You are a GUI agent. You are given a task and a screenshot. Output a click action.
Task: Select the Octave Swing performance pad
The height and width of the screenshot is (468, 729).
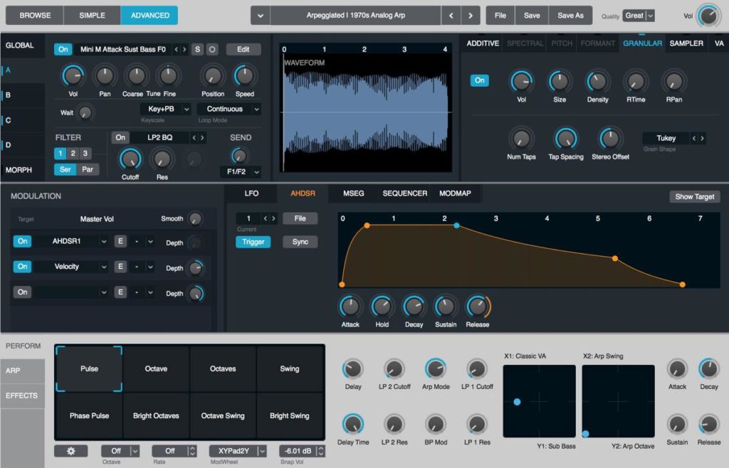click(224, 415)
